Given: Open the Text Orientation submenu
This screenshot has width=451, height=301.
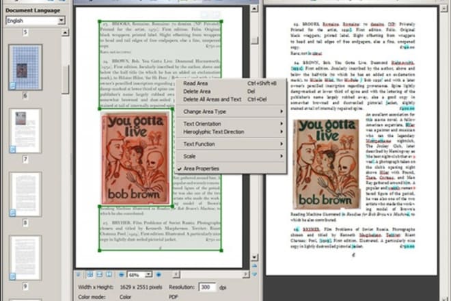Looking at the screenshot, I should pyautogui.click(x=231, y=124).
